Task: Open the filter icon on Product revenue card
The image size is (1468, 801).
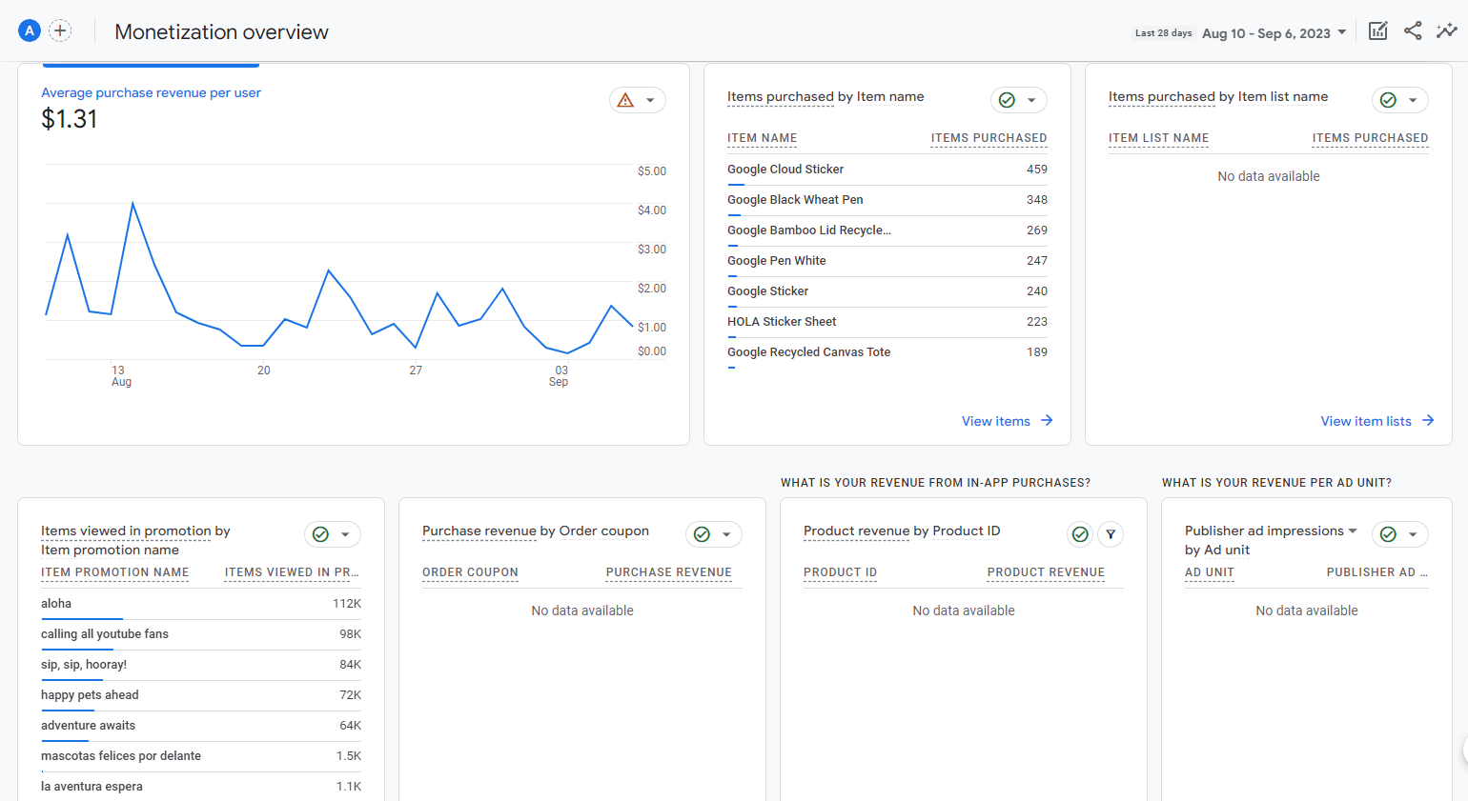Action: coord(1111,534)
